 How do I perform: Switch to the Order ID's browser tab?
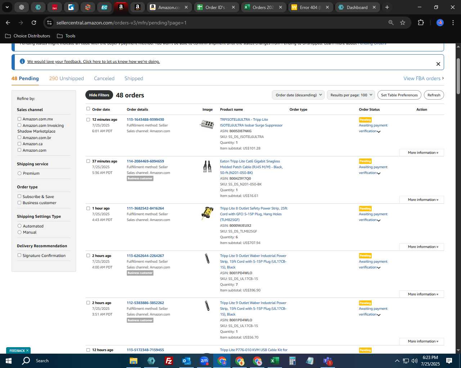click(215, 7)
